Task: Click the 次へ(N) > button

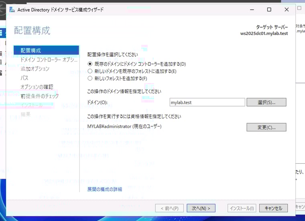Action: [x=201, y=208]
